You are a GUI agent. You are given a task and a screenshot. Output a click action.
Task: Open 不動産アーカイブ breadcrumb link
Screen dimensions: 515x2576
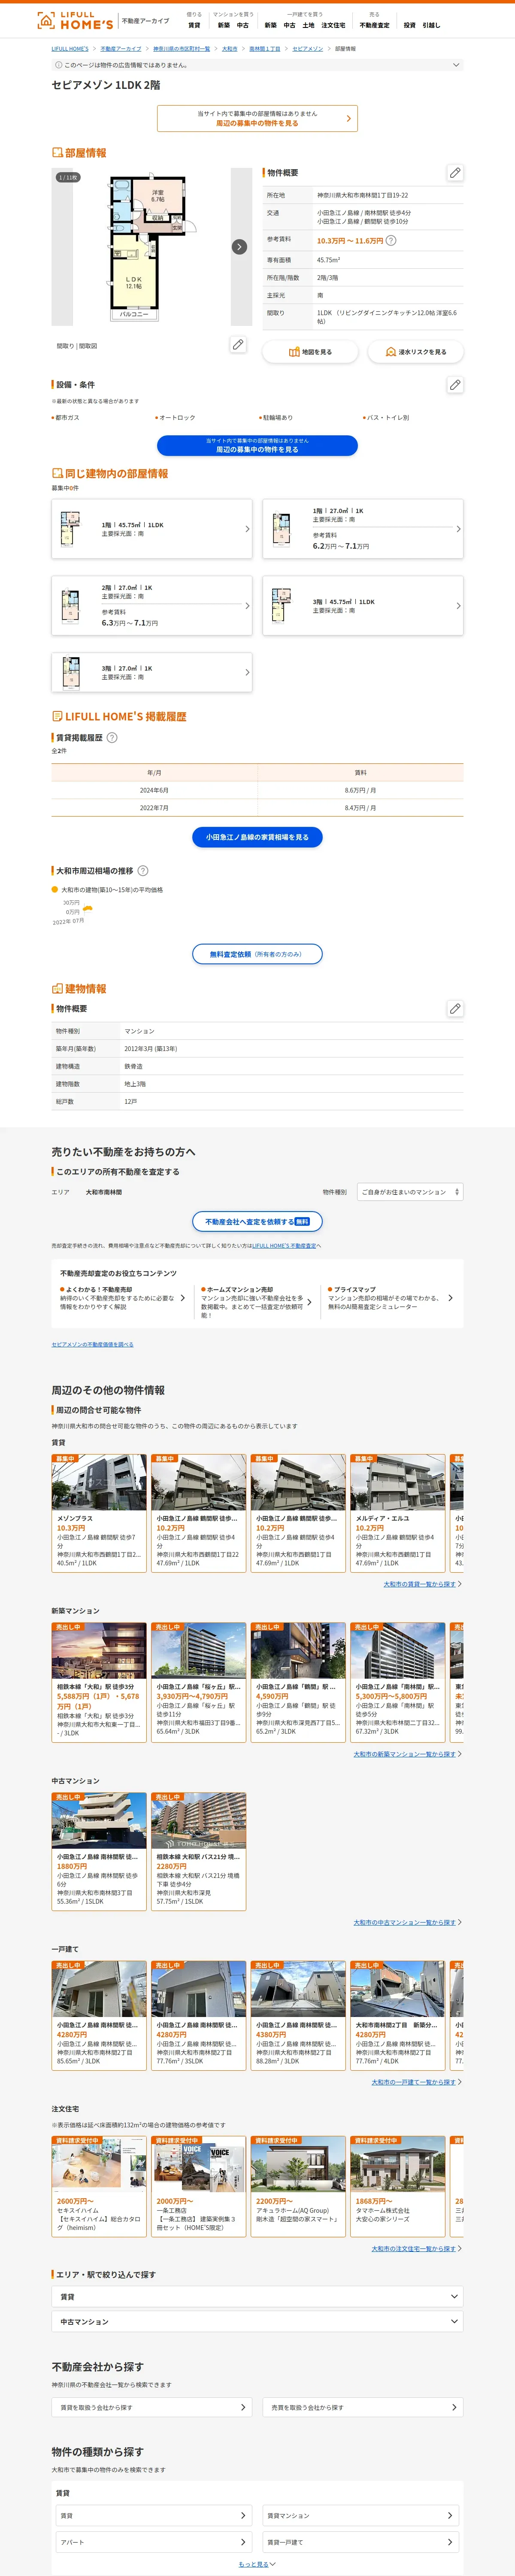coord(121,49)
